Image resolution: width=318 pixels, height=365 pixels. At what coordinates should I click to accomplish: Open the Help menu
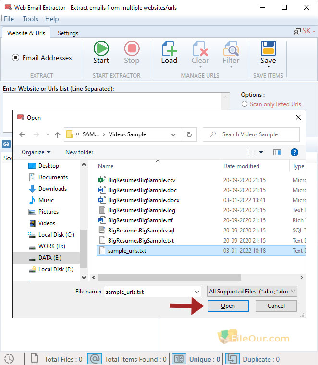click(x=52, y=19)
